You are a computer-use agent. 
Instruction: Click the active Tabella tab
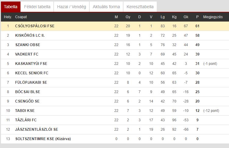coord(10,7)
